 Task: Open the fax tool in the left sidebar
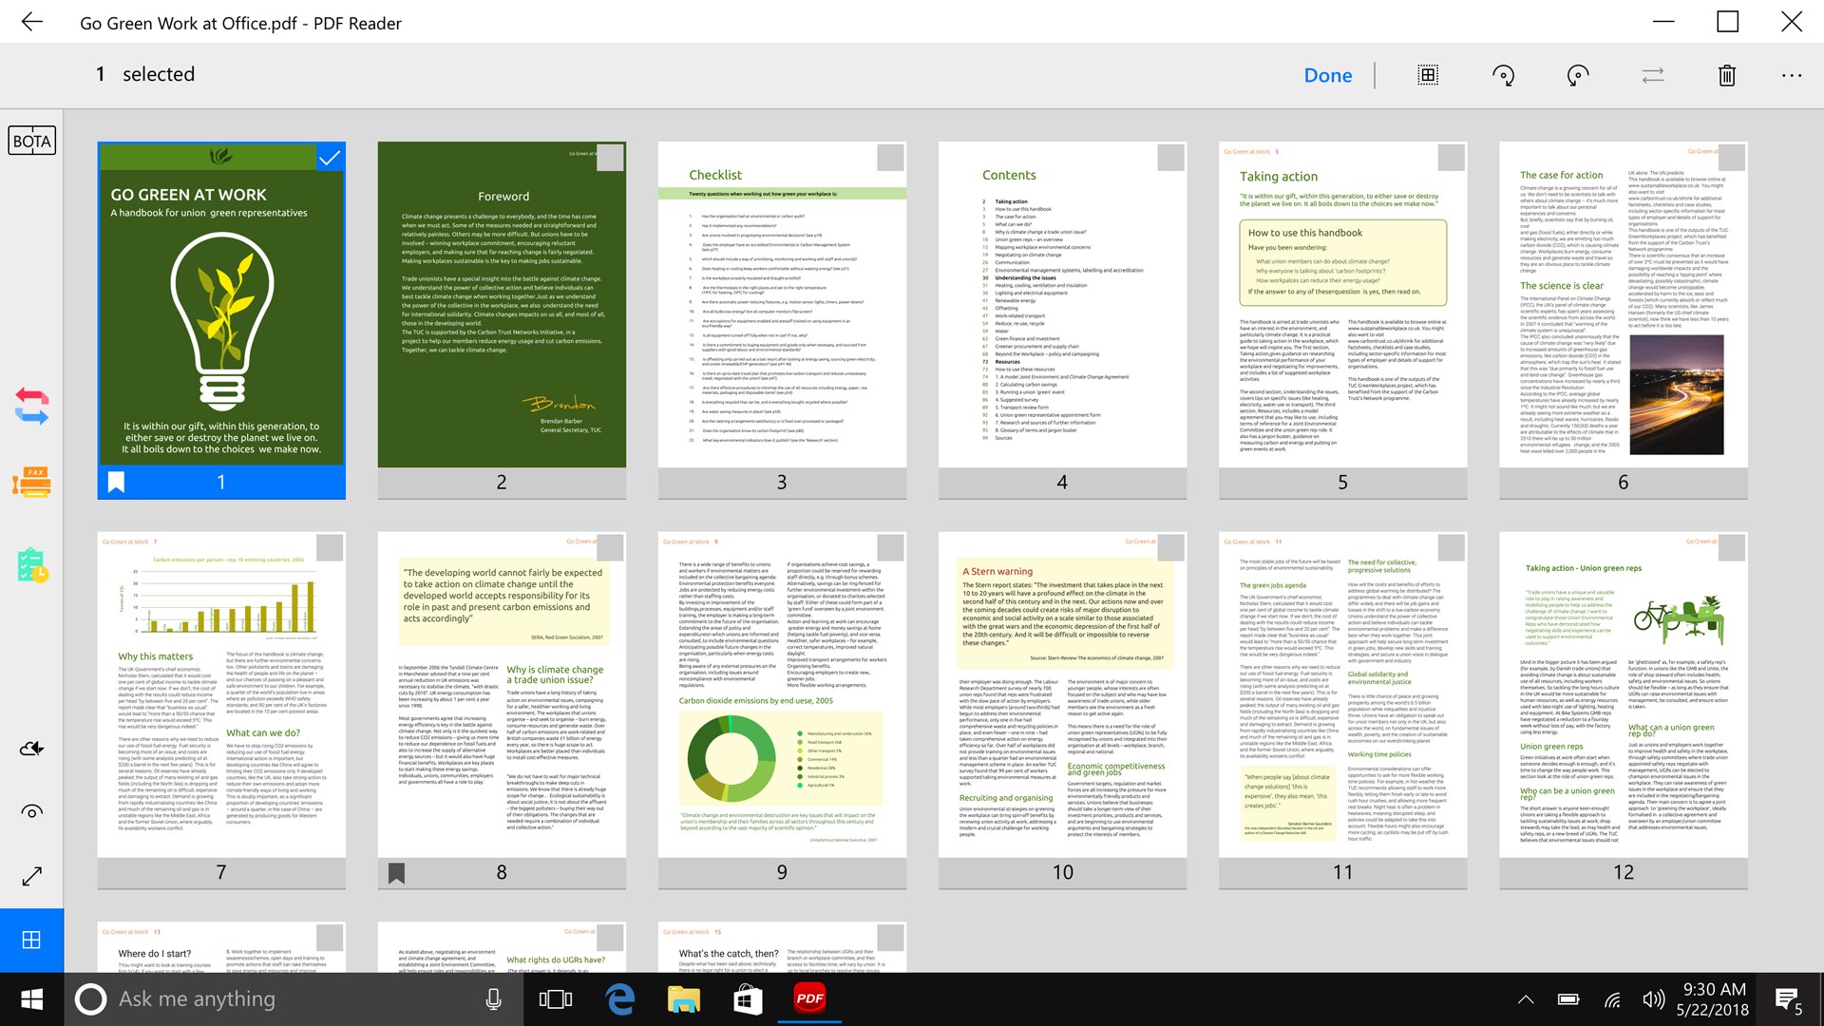(31, 483)
